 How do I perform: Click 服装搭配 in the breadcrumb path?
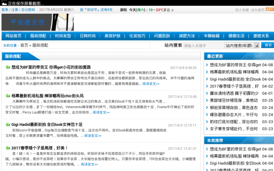(x=40, y=45)
